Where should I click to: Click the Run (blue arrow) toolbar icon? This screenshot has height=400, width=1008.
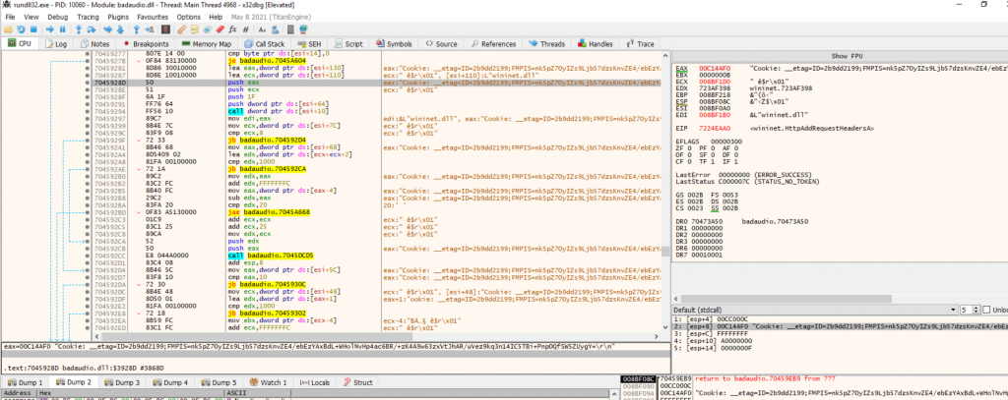click(x=49, y=29)
